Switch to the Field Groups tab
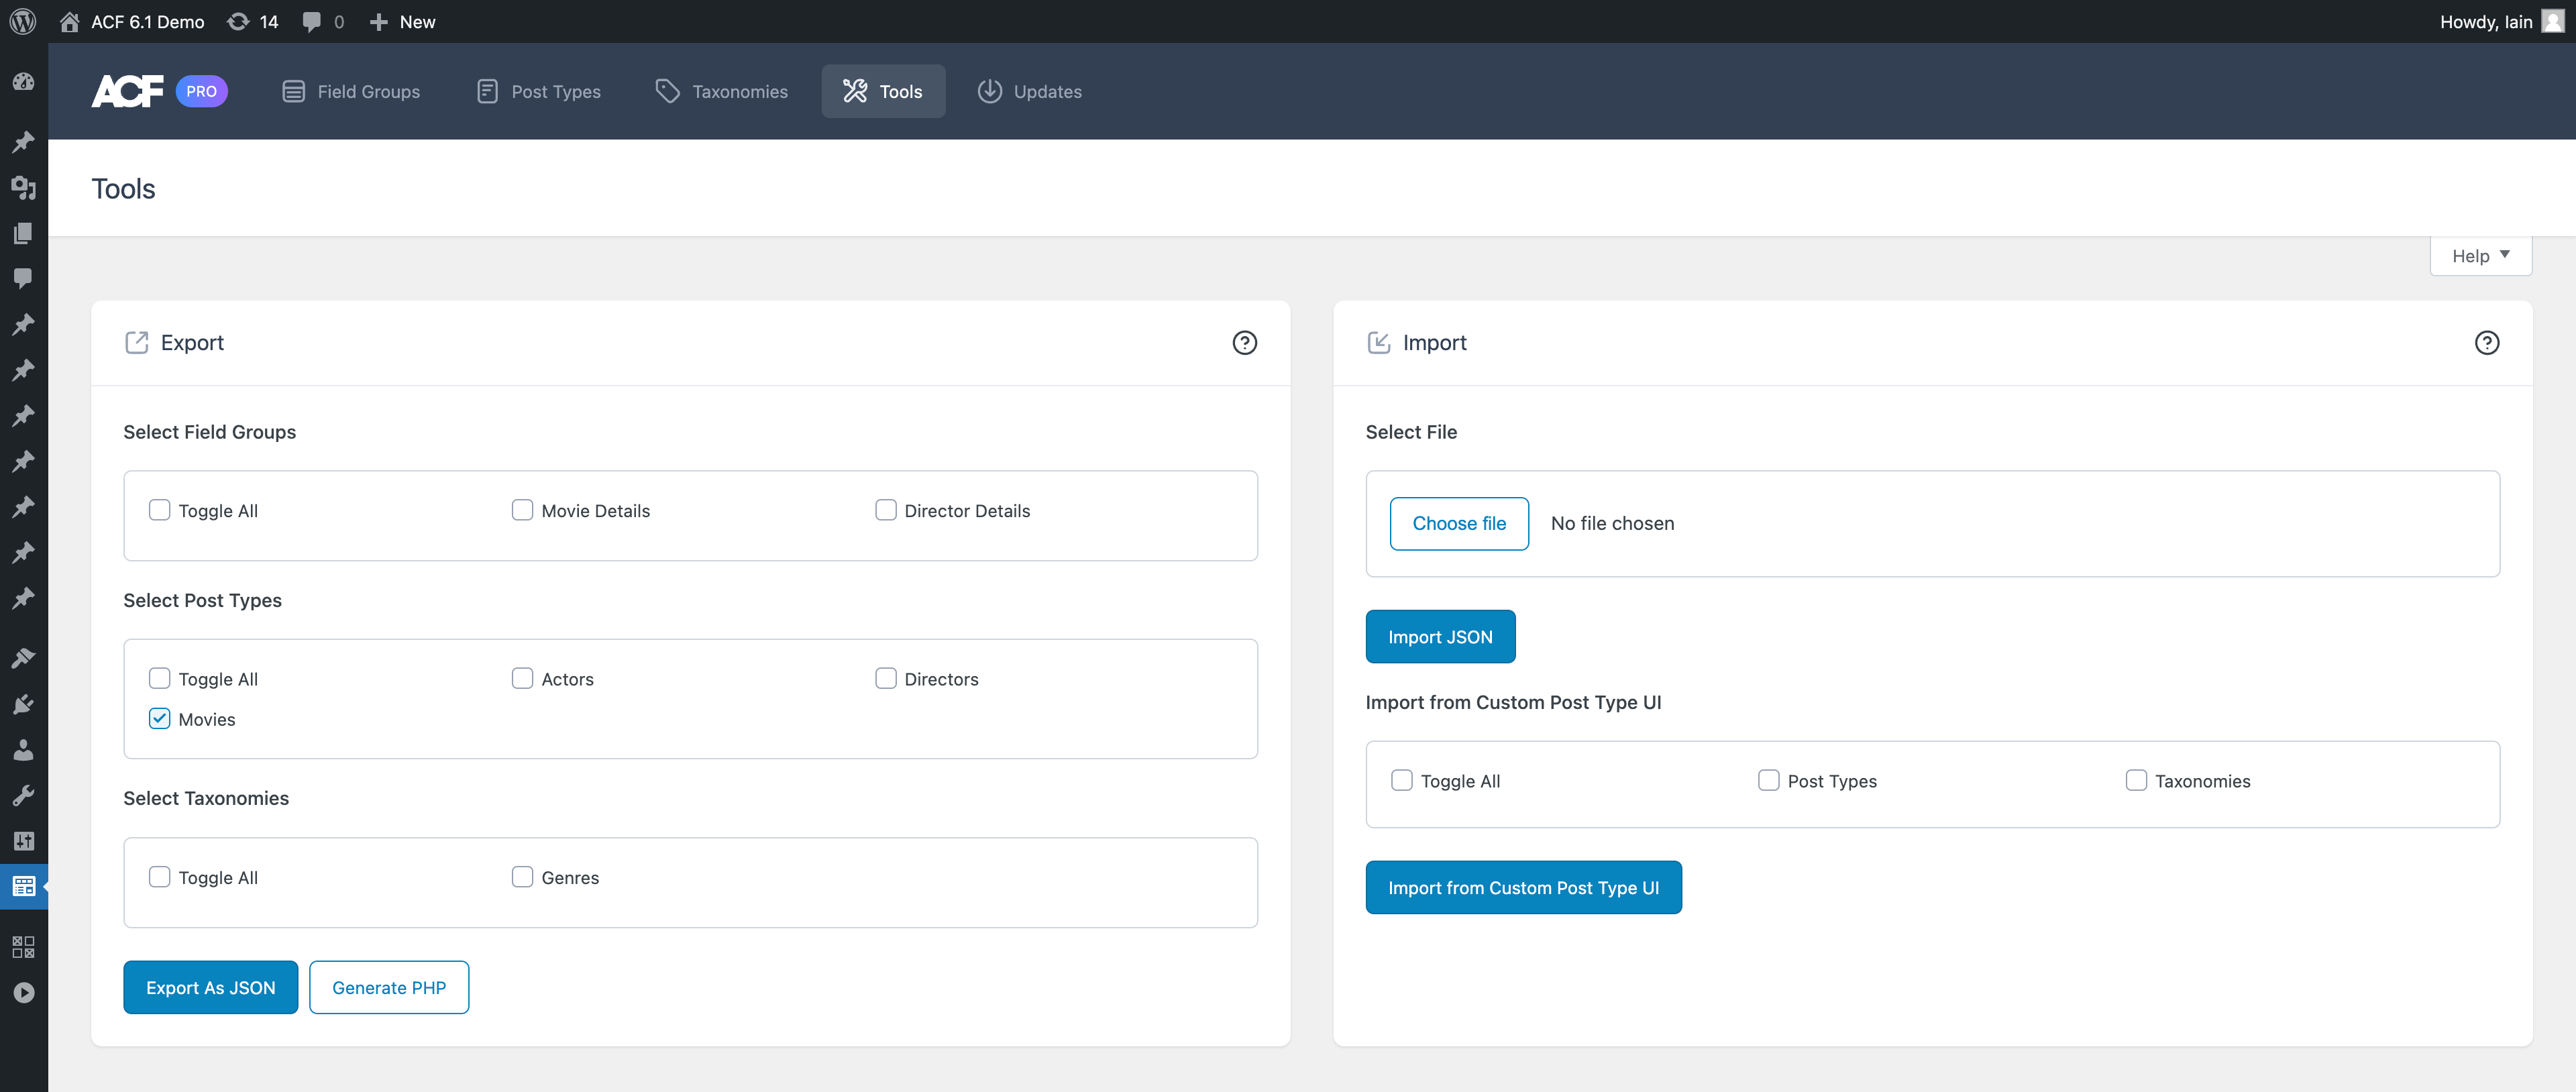 pos(351,91)
